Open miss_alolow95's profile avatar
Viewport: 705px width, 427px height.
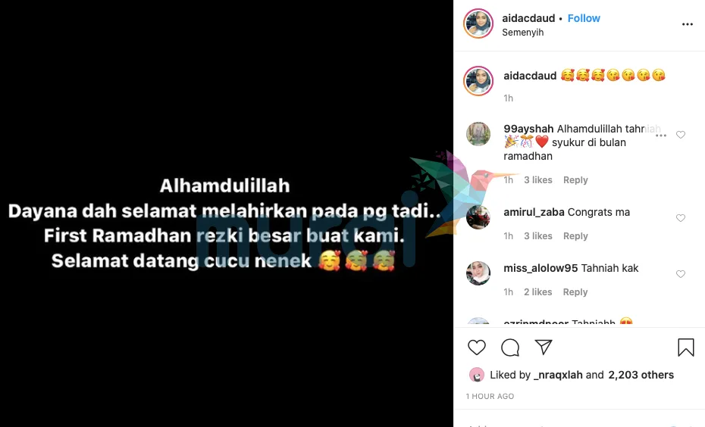[478, 273]
